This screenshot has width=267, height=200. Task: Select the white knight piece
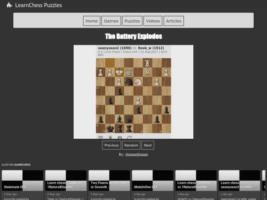pos(138,81)
